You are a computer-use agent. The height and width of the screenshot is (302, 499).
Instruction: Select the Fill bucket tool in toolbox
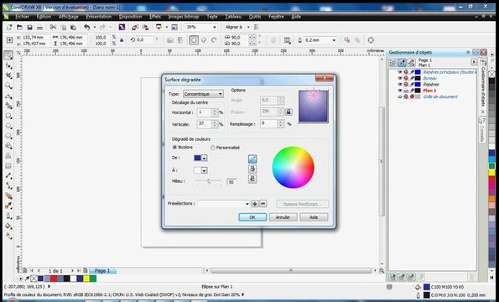pyautogui.click(x=8, y=226)
